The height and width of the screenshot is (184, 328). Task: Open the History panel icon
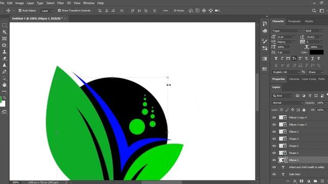(264, 24)
